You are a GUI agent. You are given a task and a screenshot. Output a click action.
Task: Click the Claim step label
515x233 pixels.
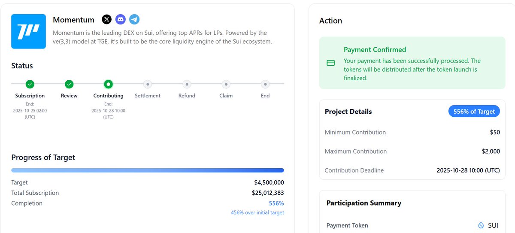pos(226,96)
